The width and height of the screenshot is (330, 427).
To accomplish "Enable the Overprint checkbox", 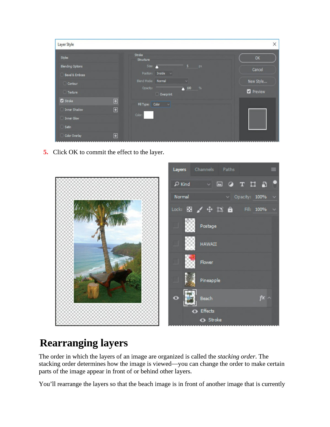I will [157, 94].
